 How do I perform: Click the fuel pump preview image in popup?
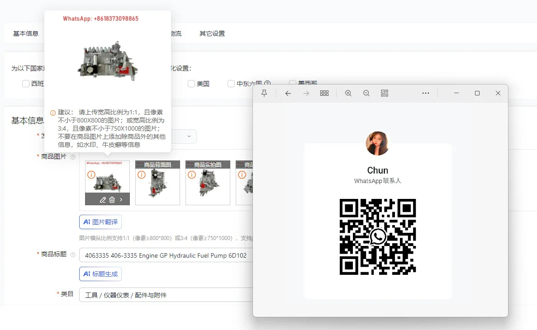pos(108,62)
